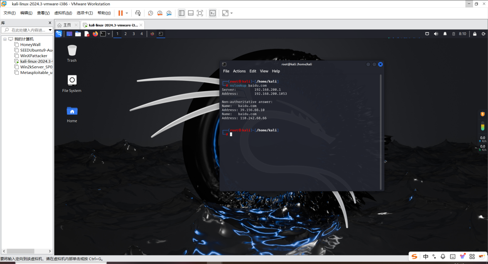Collapse the 我的计算机 tree node
Image resolution: width=488 pixels, height=264 pixels.
point(5,39)
